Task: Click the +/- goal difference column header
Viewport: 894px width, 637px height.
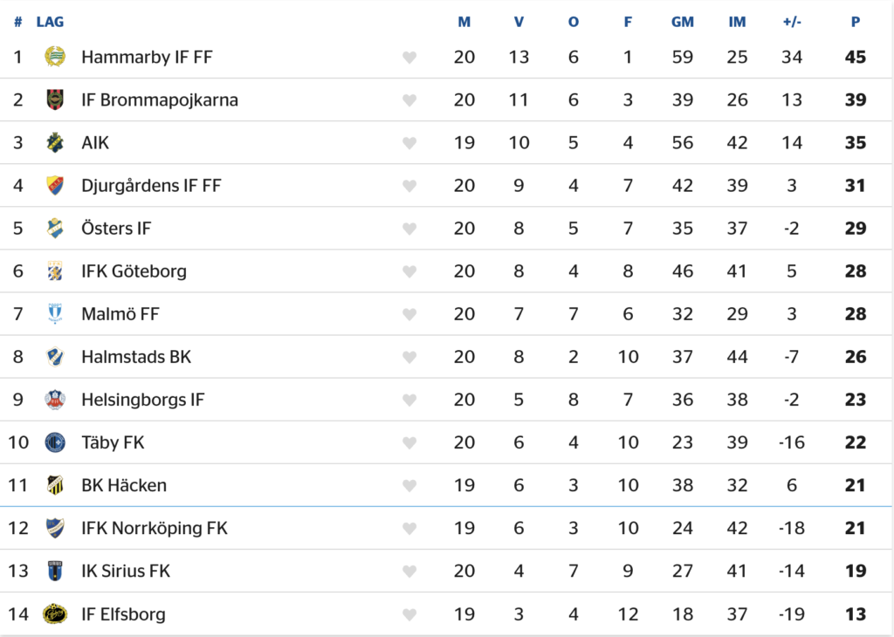Action: (792, 22)
